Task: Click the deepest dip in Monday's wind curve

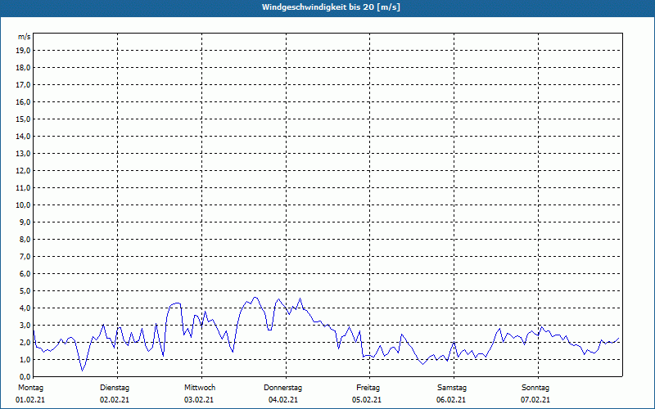Action: click(x=82, y=370)
